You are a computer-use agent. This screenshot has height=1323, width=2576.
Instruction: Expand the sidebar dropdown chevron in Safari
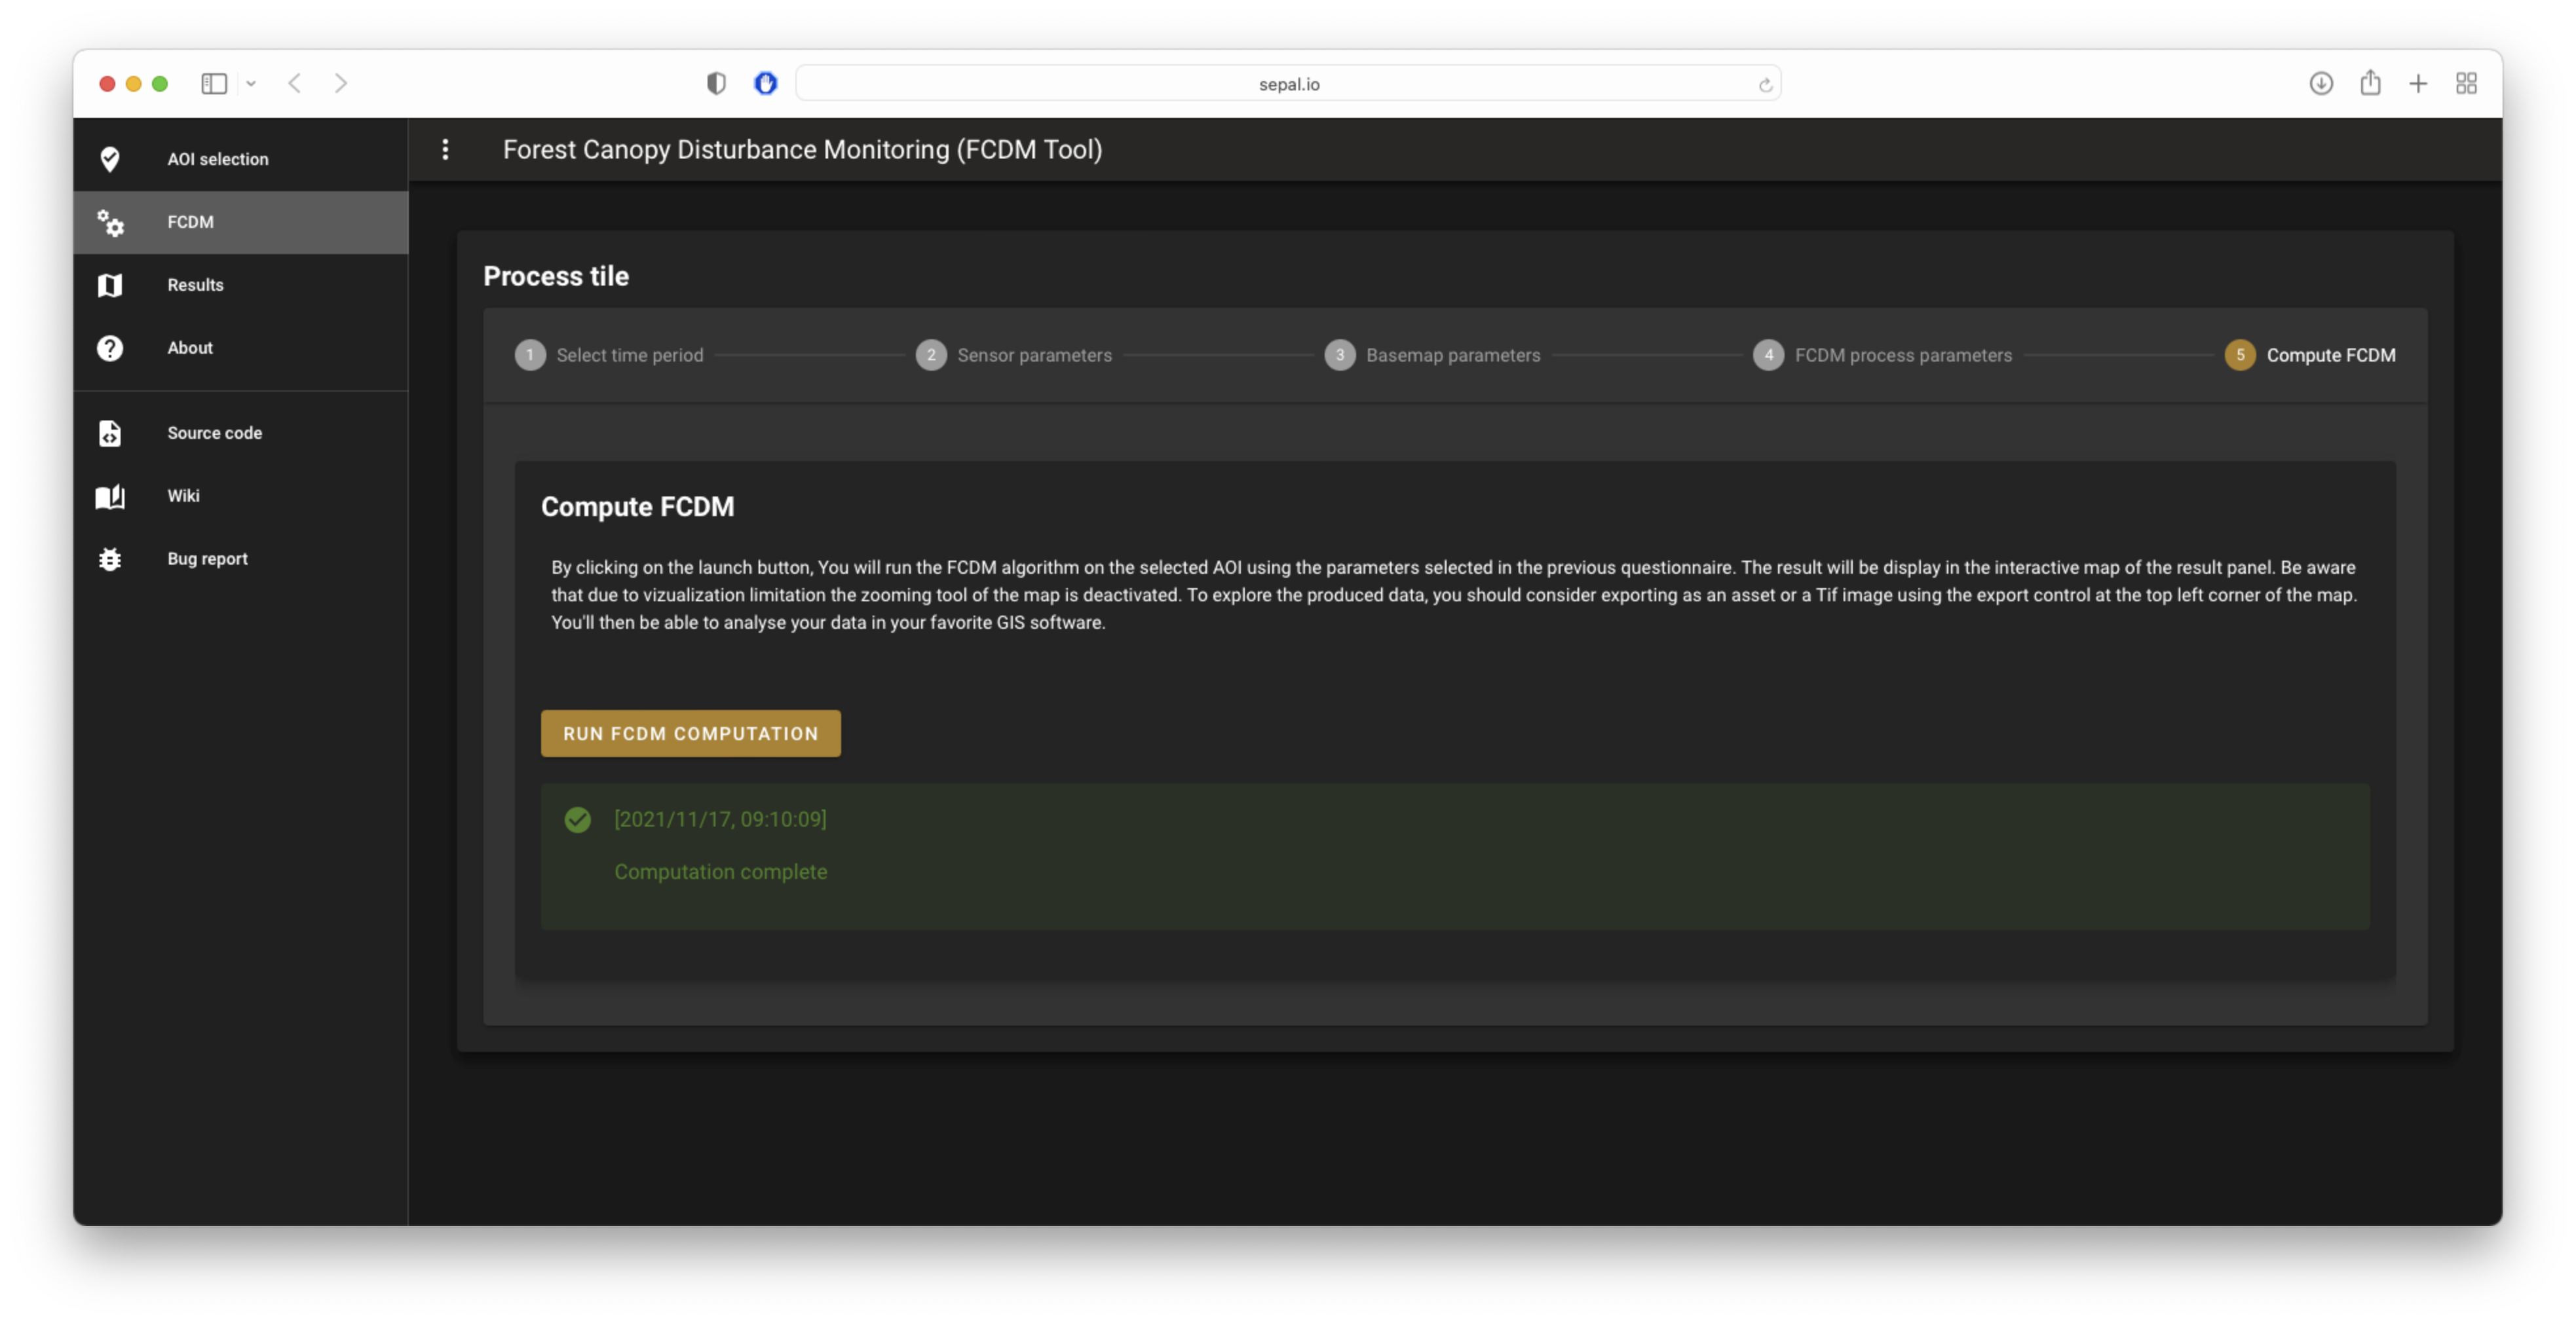pyautogui.click(x=251, y=84)
